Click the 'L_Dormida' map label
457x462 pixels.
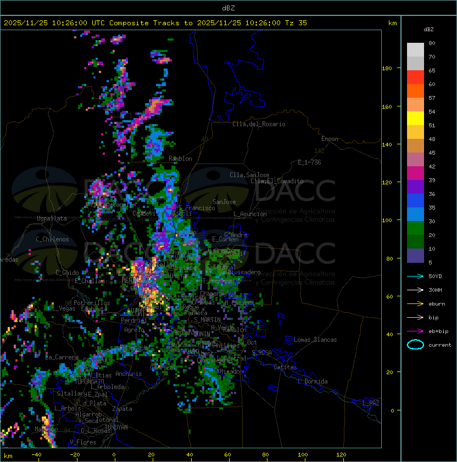pyautogui.click(x=313, y=381)
